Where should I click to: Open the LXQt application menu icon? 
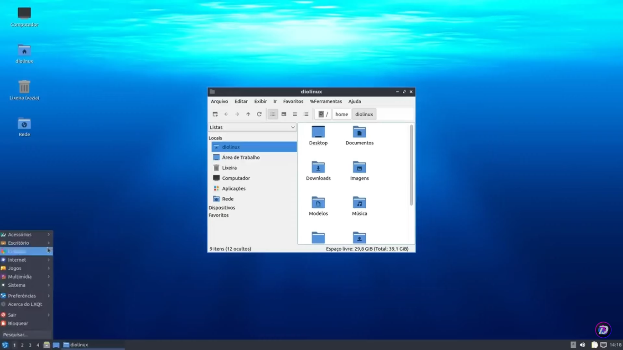(5, 345)
